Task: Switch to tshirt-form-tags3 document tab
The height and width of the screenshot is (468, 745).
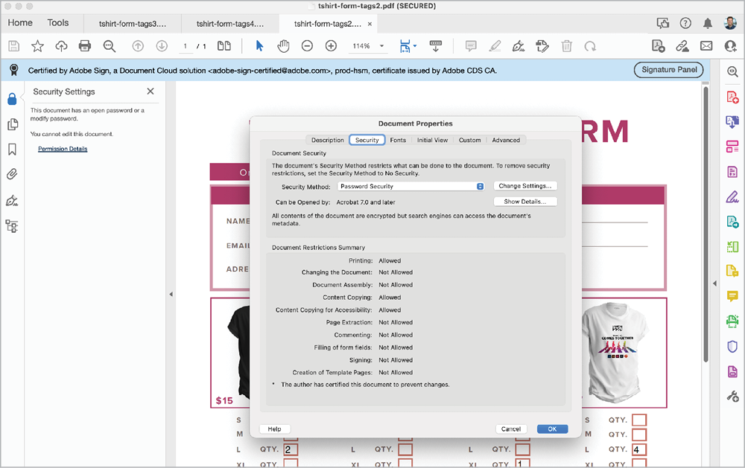Action: (x=133, y=24)
